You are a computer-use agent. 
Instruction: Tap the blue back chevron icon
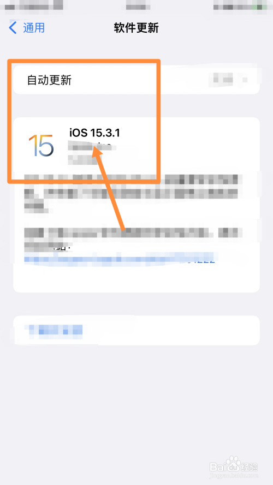pyautogui.click(x=13, y=28)
